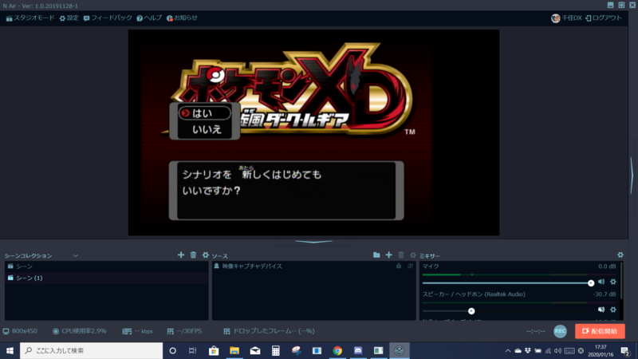Delete the selected scene with trash icon
This screenshot has height=359, width=638.
tap(193, 254)
